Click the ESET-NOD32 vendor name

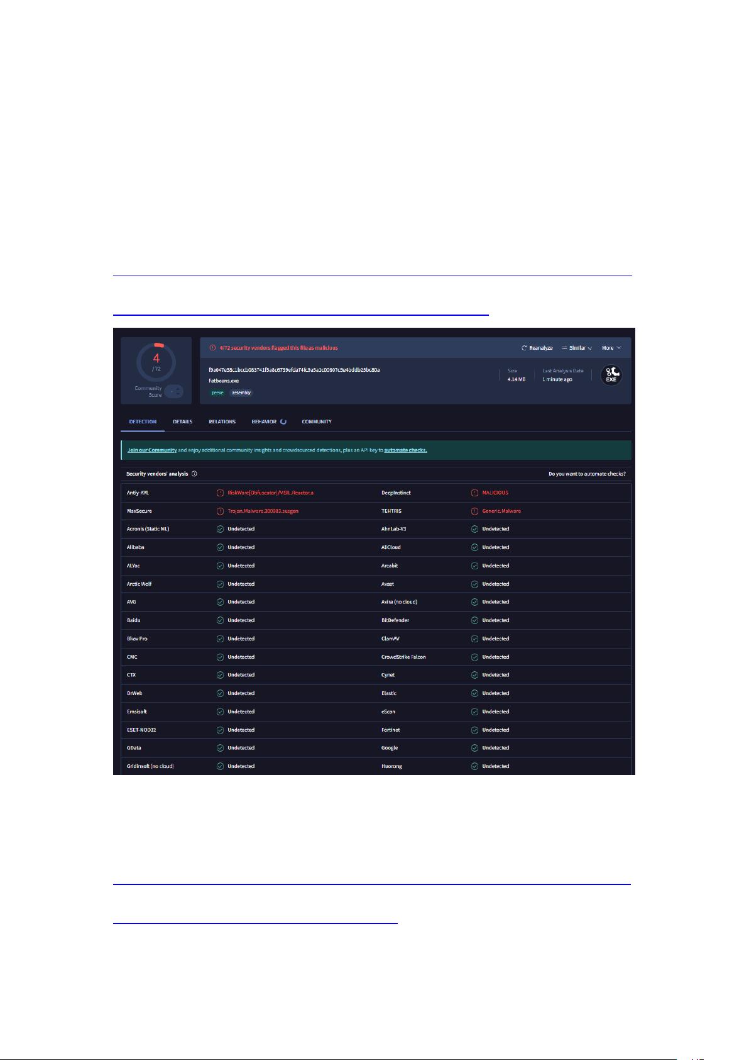click(x=141, y=730)
